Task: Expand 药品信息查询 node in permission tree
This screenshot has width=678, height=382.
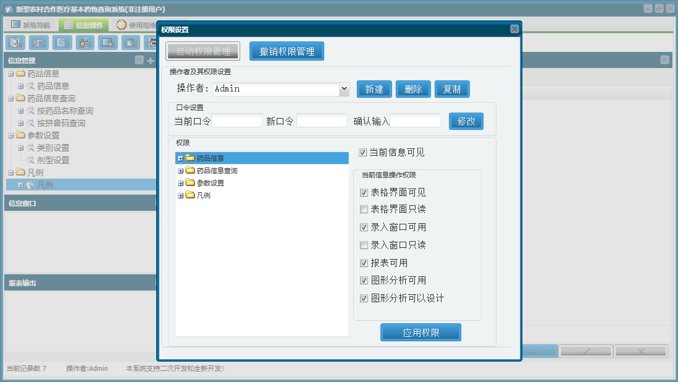Action: pos(180,171)
